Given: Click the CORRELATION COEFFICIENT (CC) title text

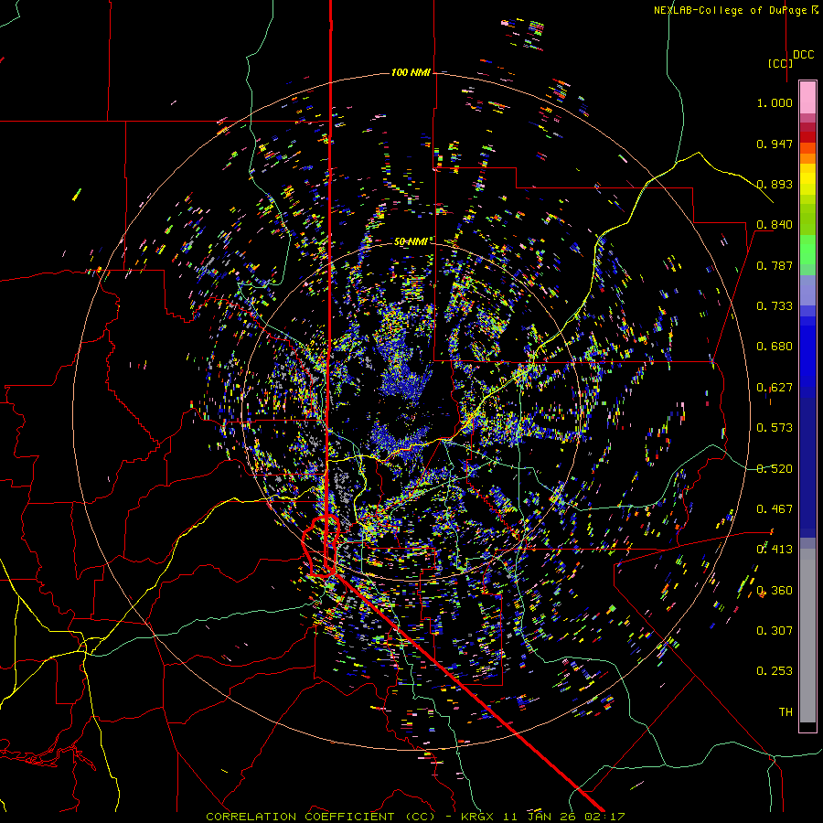Looking at the screenshot, I should pos(320,817).
